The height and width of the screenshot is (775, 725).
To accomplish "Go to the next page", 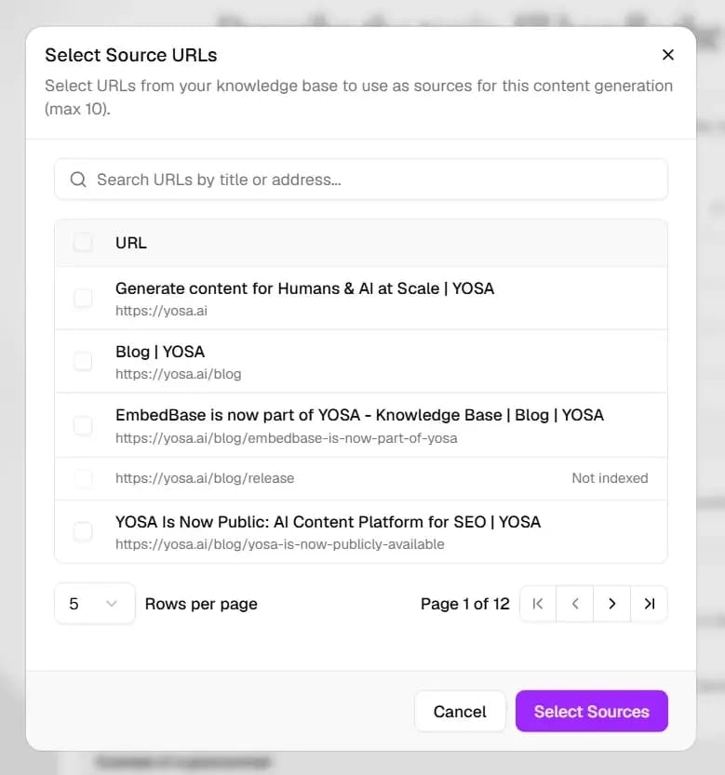I will 612,604.
